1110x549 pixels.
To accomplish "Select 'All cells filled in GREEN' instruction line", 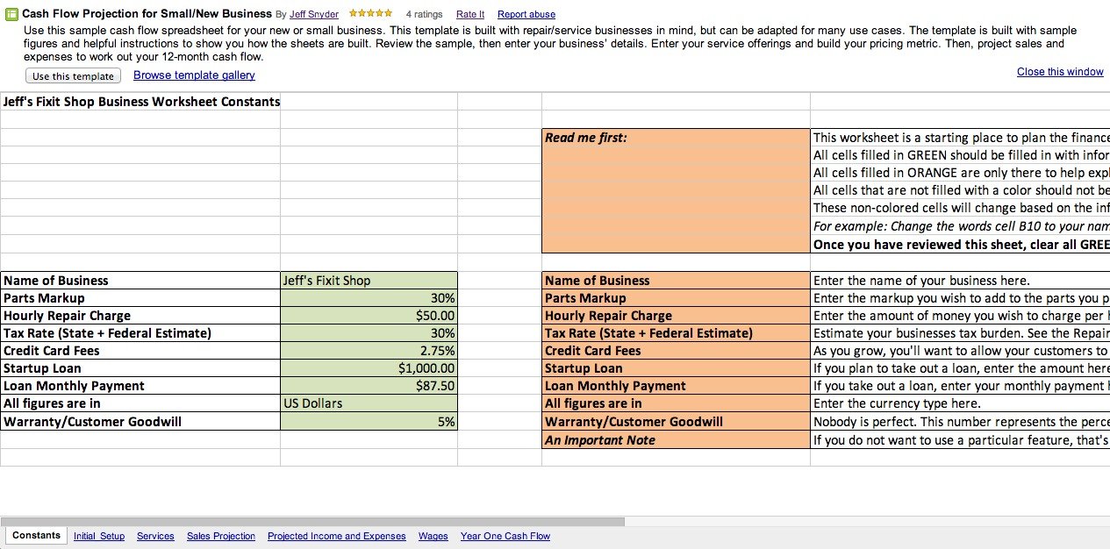I will pyautogui.click(x=960, y=155).
